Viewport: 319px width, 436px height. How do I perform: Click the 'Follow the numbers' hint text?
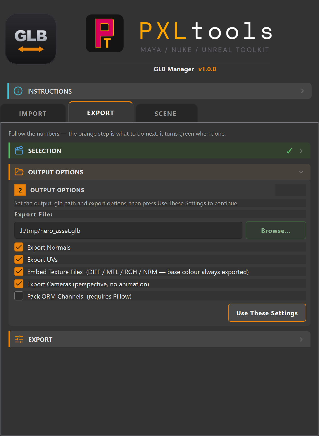click(117, 133)
